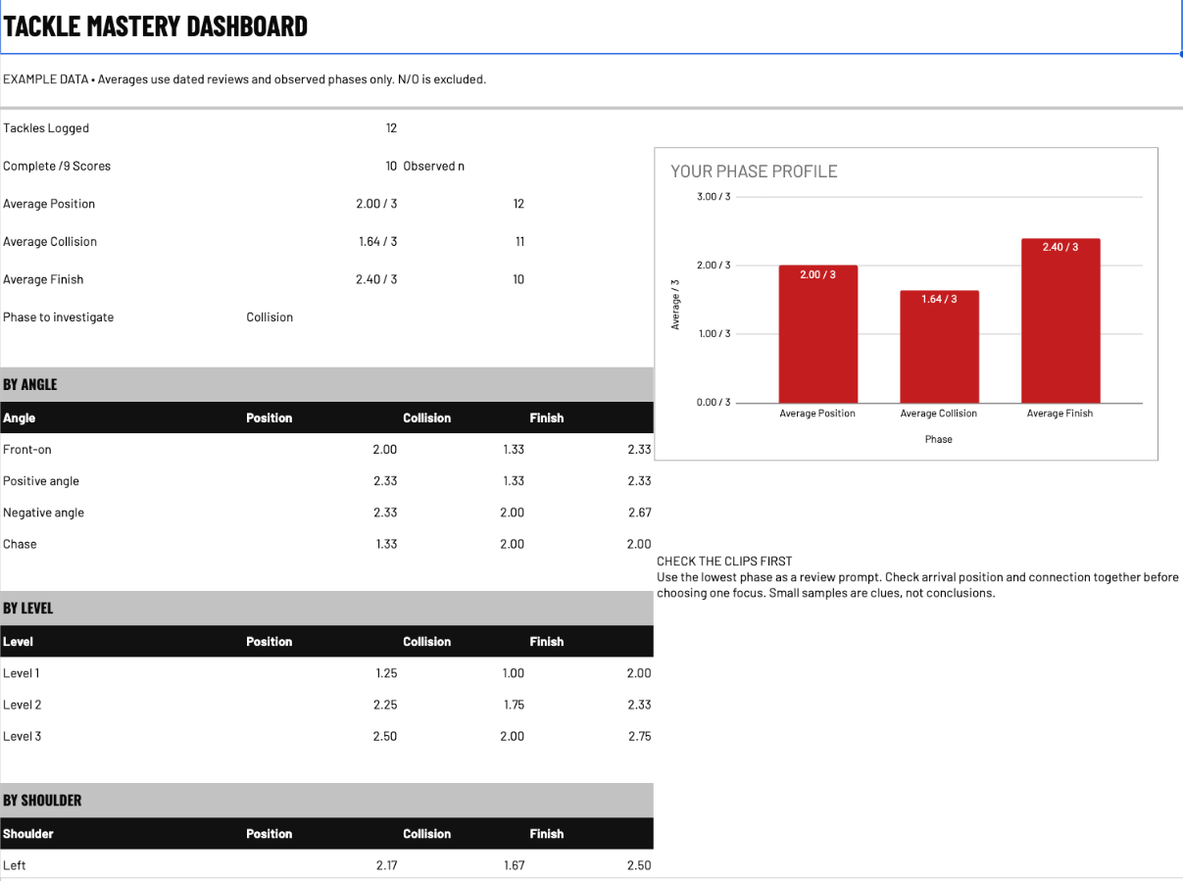Screen dimensions: 1183x881
Task: Click the Left shoulder row label
Action: (x=14, y=865)
